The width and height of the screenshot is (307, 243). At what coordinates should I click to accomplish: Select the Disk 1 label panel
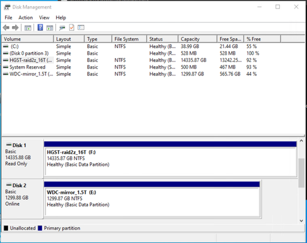(22, 159)
